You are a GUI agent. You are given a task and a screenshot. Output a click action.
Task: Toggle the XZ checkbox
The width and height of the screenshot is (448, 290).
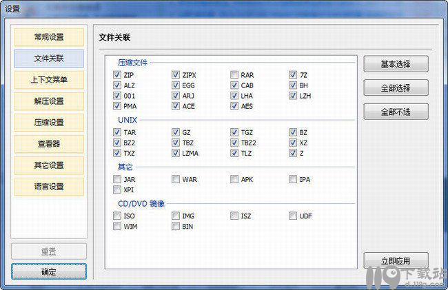tap(293, 143)
